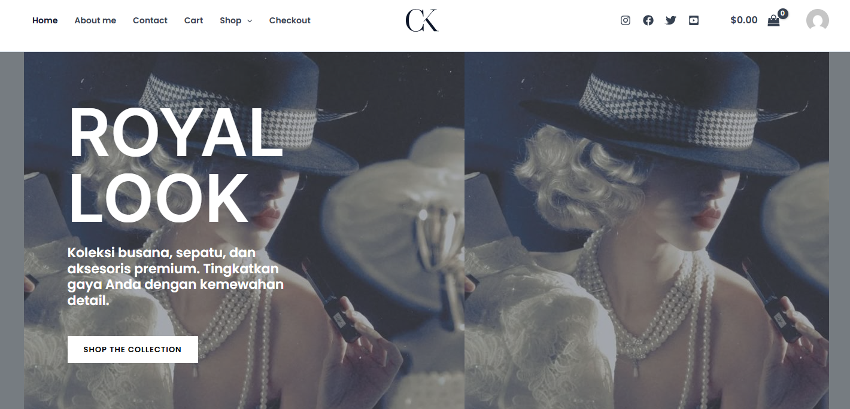Open the Facebook social icon
Image resolution: width=850 pixels, height=409 pixels.
(x=648, y=20)
